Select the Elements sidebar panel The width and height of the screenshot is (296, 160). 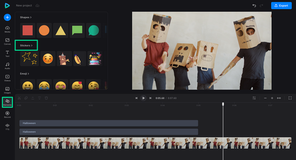[x=7, y=102]
